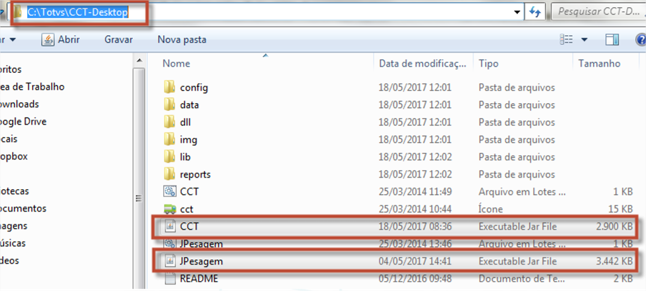This screenshot has width=646, height=291.
Task: Focus the Pesquisar CCT-D search box
Action: [598, 12]
